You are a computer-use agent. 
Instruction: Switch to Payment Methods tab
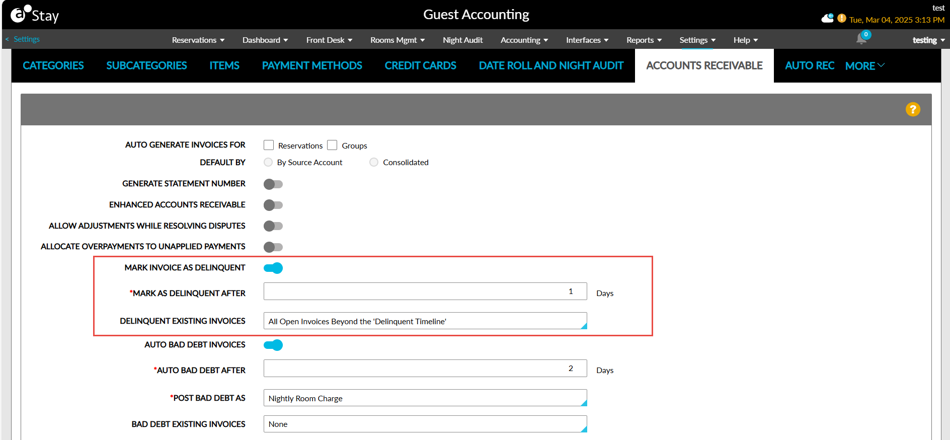click(x=312, y=65)
